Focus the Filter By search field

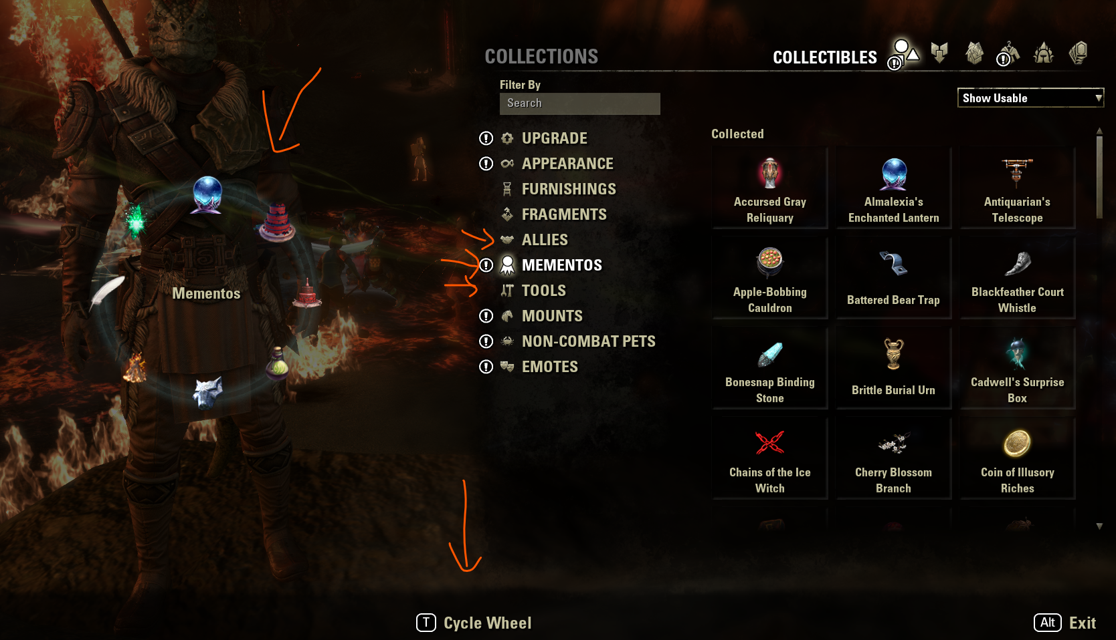click(579, 104)
